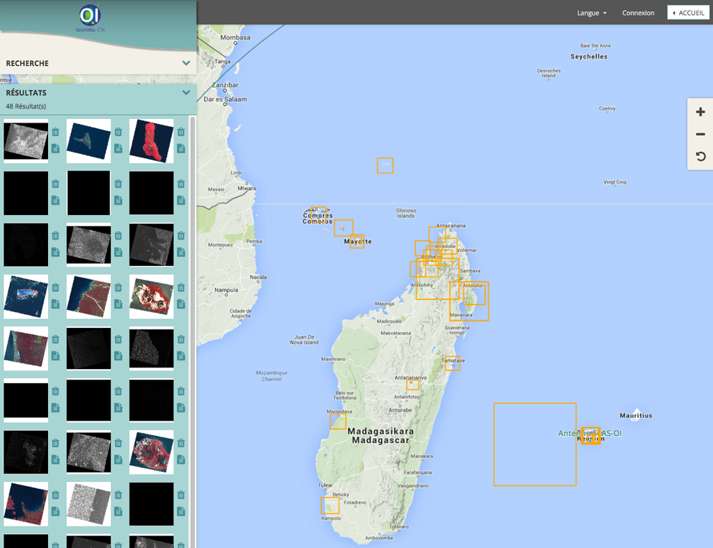Select the round red Réunion island thumbnail
This screenshot has height=548, width=713.
pos(151,452)
